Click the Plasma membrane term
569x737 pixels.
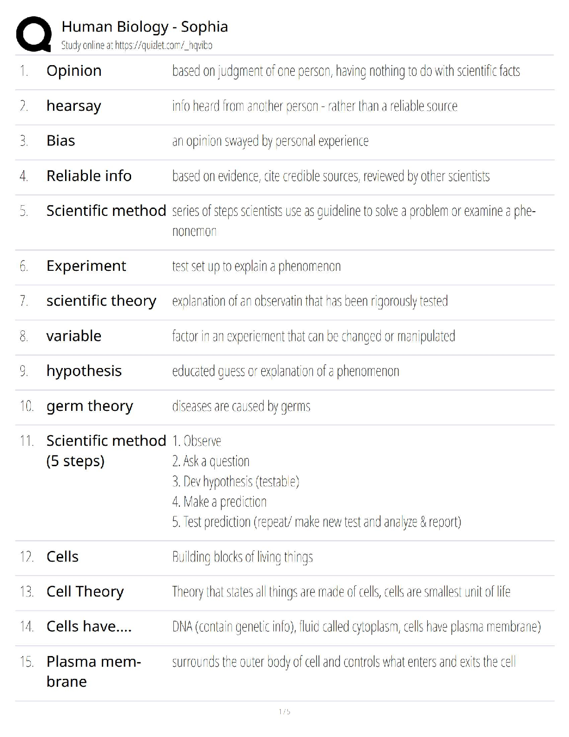pos(93,671)
